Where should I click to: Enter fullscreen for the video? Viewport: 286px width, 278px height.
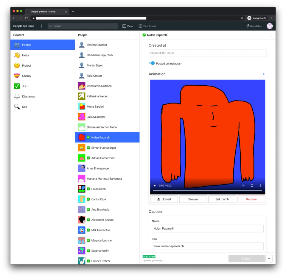[252, 186]
